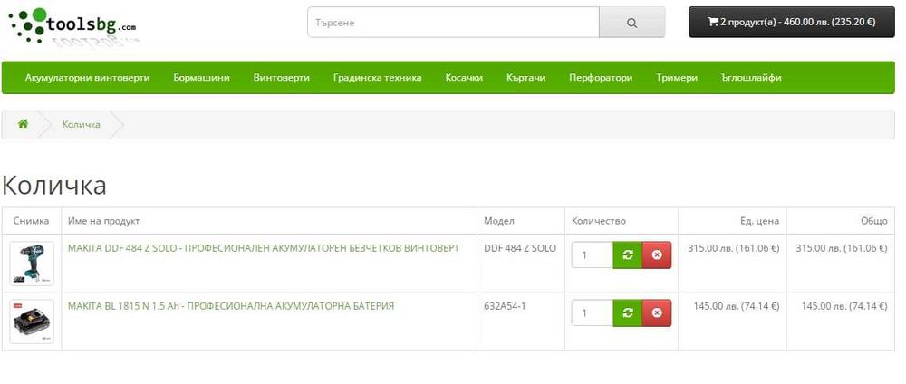The width and height of the screenshot is (906, 384).
Task: Open the Перфоратори category
Action: pos(601,77)
